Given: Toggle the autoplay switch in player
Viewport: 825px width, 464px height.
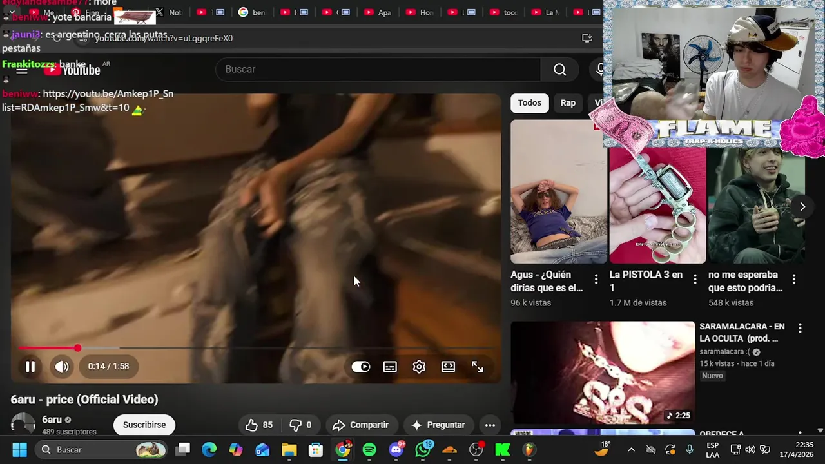Looking at the screenshot, I should (361, 367).
